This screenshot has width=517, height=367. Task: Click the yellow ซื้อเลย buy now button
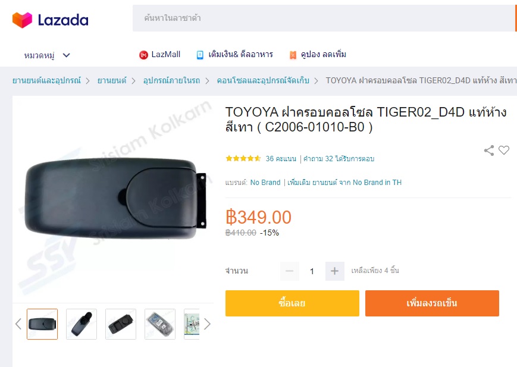tap(292, 303)
